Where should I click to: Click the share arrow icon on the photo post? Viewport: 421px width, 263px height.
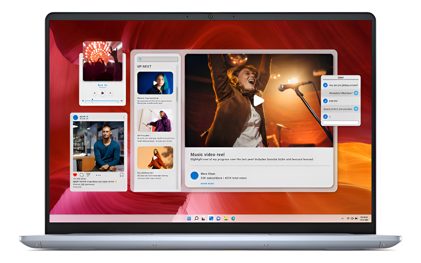point(88,175)
